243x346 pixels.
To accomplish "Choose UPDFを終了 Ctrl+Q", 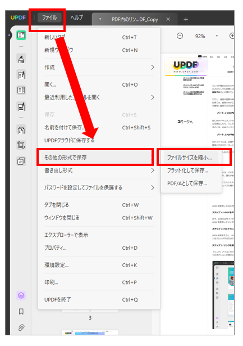I will 99,299.
